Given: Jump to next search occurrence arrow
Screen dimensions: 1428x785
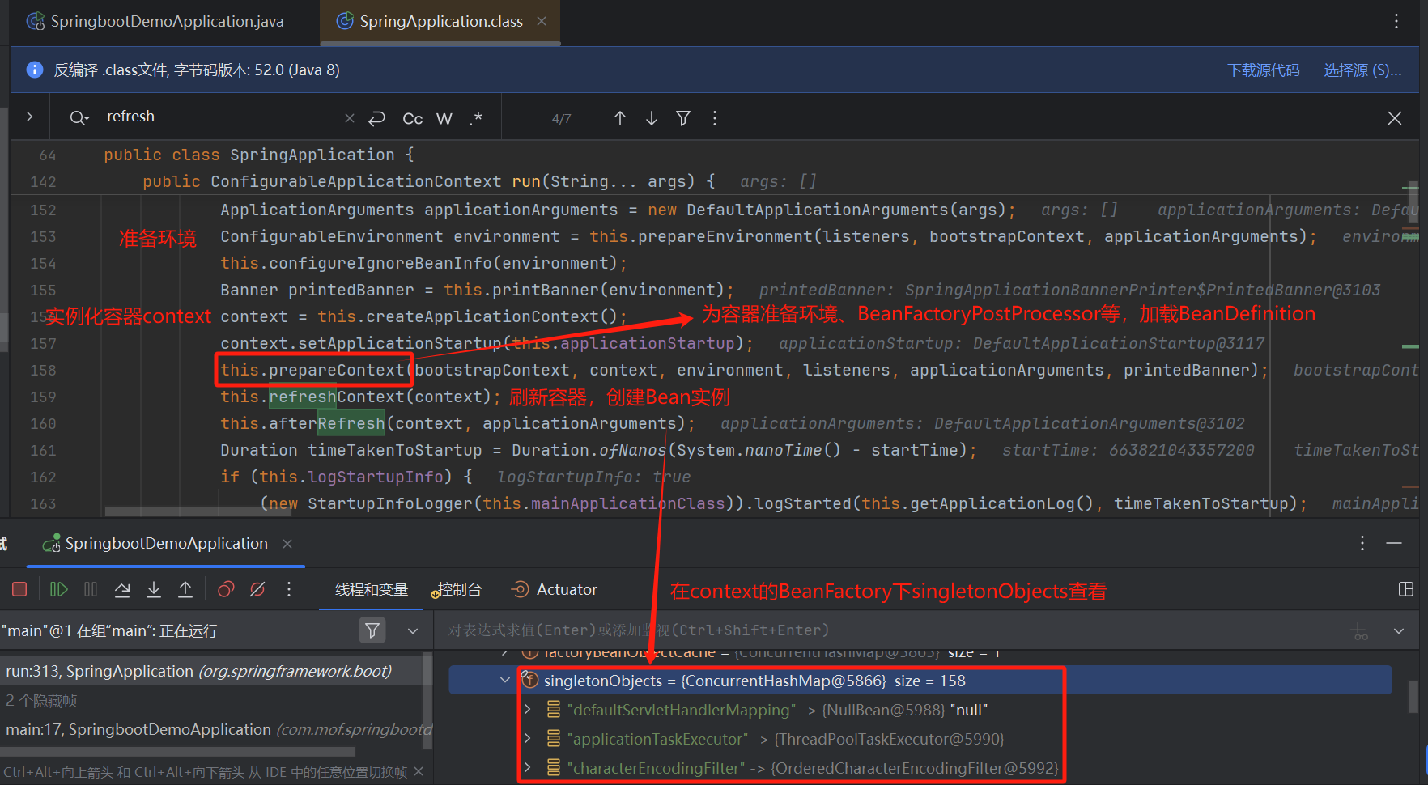Looking at the screenshot, I should [652, 118].
